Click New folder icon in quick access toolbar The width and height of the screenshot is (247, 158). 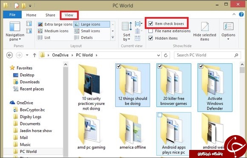[x=24, y=6]
